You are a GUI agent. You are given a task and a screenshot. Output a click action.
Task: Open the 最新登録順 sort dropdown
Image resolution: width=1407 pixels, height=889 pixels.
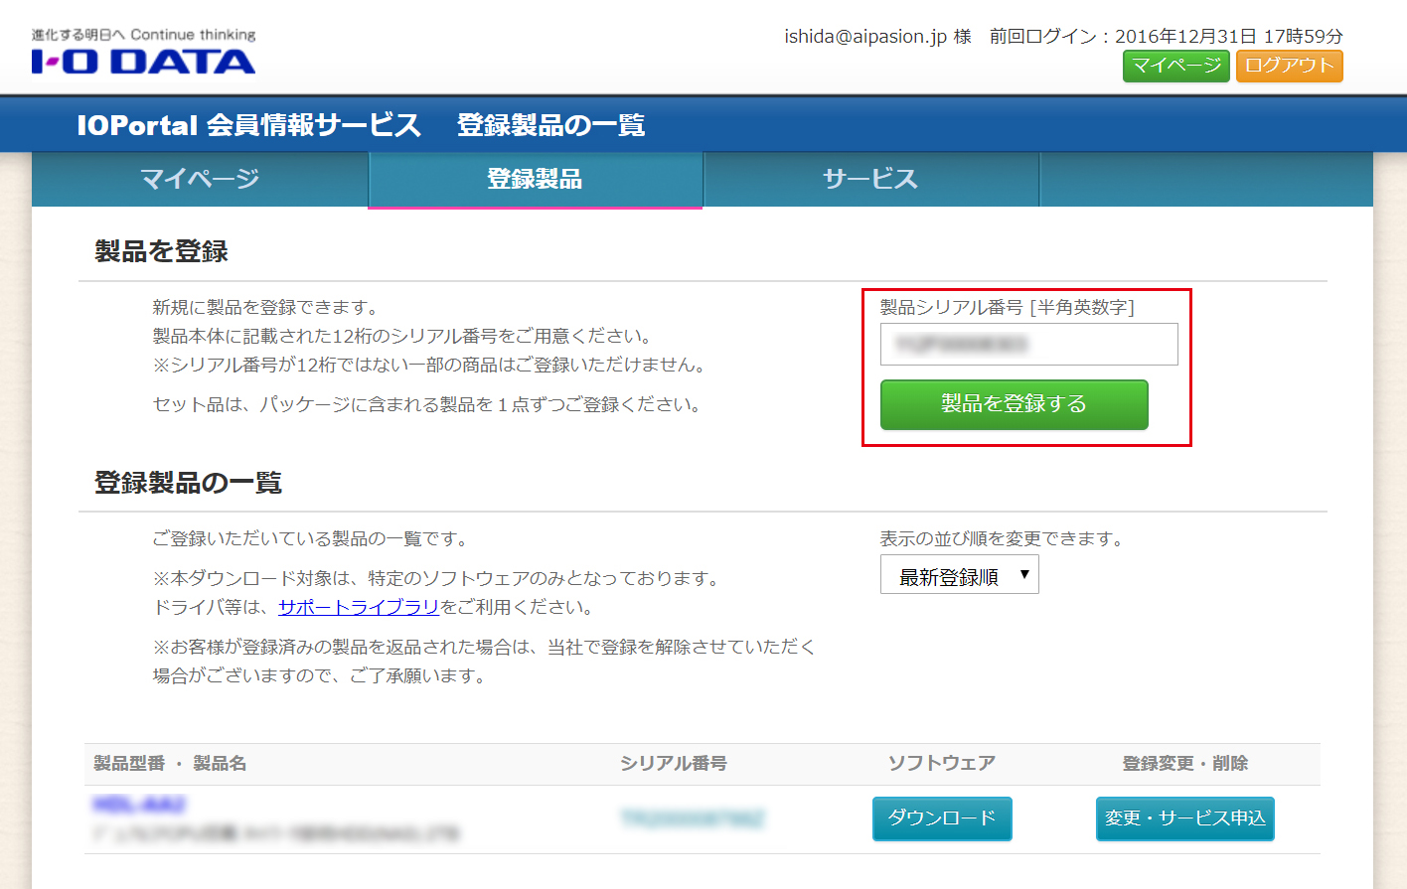[x=960, y=575]
